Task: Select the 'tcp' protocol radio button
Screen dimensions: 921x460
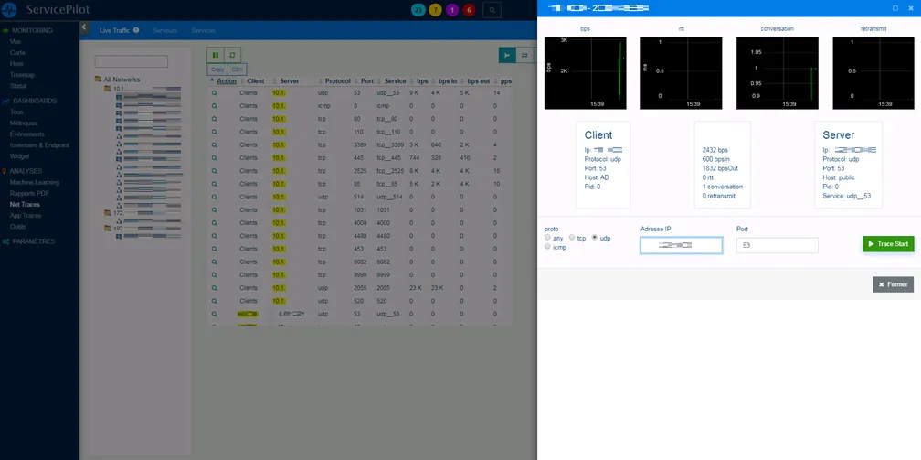Action: 572,238
